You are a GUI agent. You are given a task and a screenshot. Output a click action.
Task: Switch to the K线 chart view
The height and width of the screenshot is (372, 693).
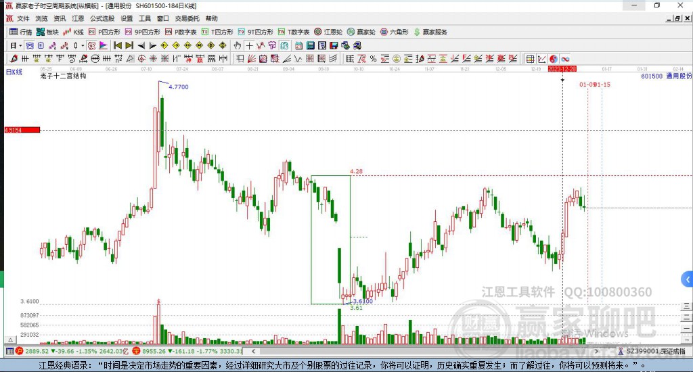[x=73, y=32]
